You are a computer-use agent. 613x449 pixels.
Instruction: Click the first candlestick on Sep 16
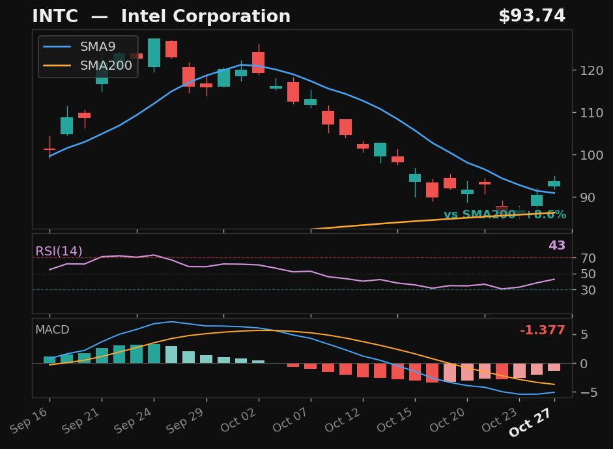50,149
